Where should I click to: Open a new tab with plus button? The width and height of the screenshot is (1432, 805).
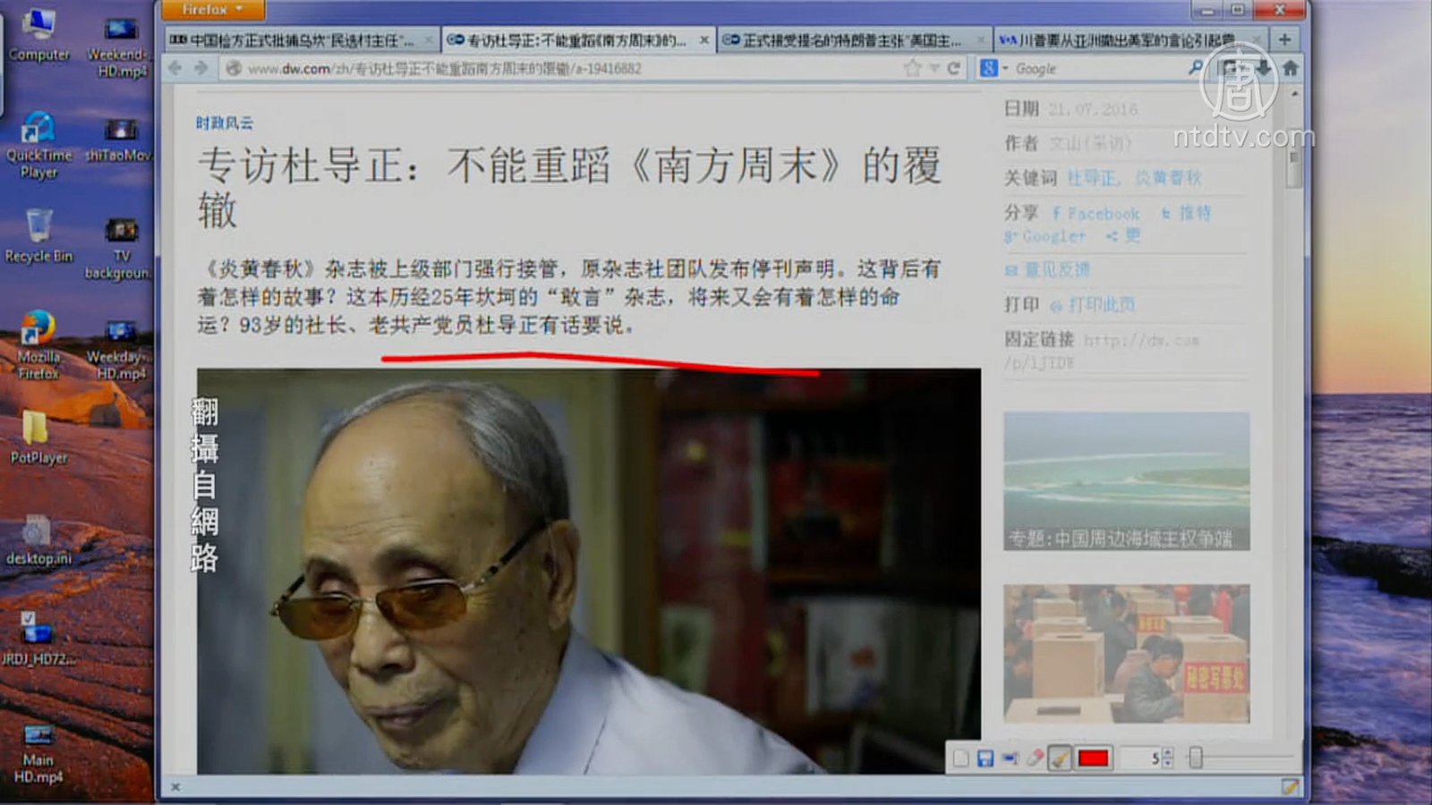click(x=1284, y=39)
